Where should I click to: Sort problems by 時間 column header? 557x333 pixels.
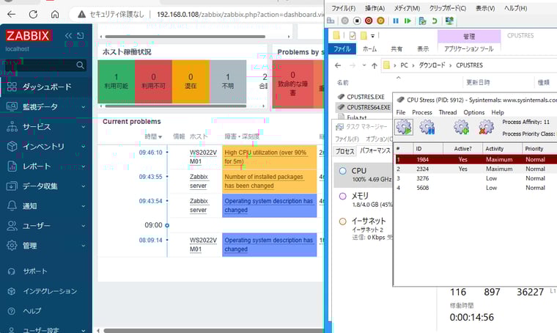pos(153,136)
